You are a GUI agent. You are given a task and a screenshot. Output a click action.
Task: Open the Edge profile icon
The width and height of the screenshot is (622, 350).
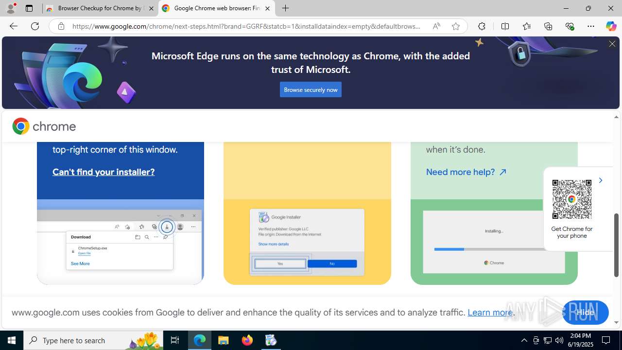tap(11, 8)
